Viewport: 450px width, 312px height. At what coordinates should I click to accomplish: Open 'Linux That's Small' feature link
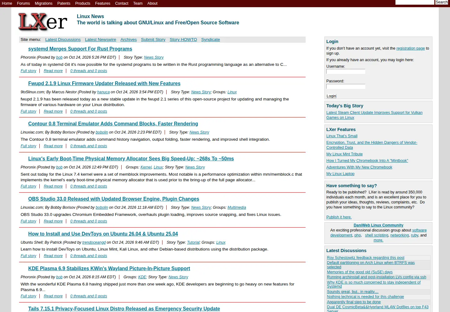pyautogui.click(x=342, y=136)
